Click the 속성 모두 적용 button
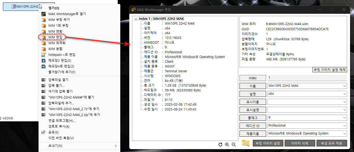 click(332, 143)
